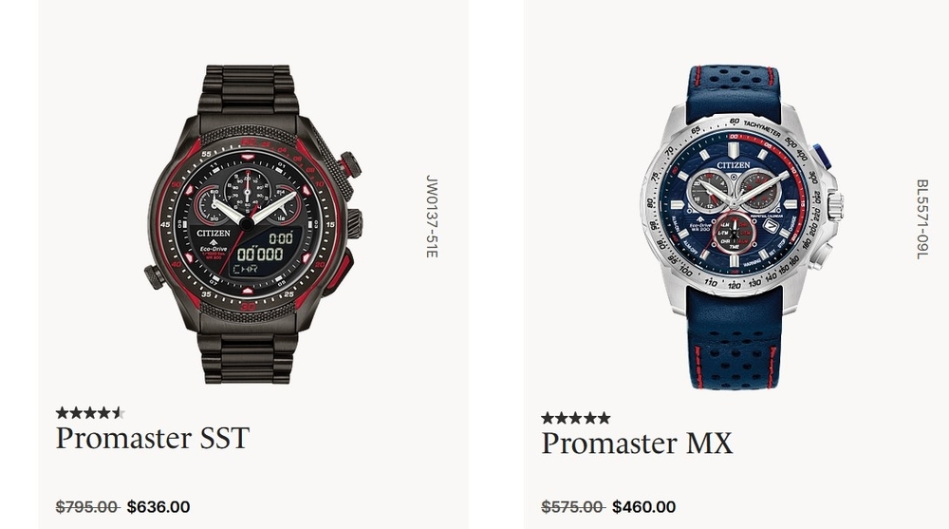
Task: Open the Promaster MX watch image
Action: tap(741, 227)
